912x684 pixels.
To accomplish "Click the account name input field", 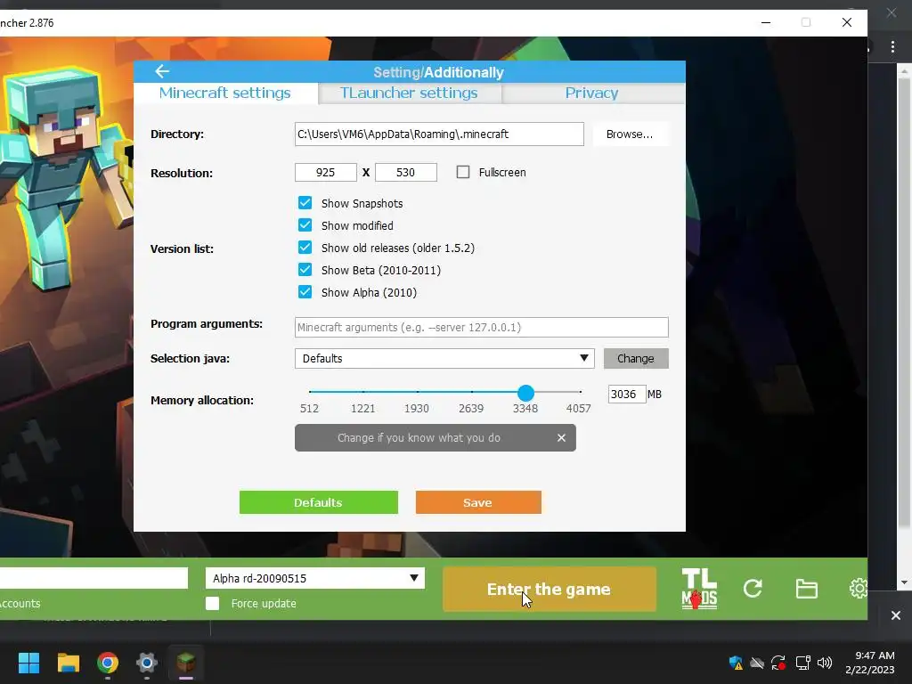I will (x=94, y=578).
